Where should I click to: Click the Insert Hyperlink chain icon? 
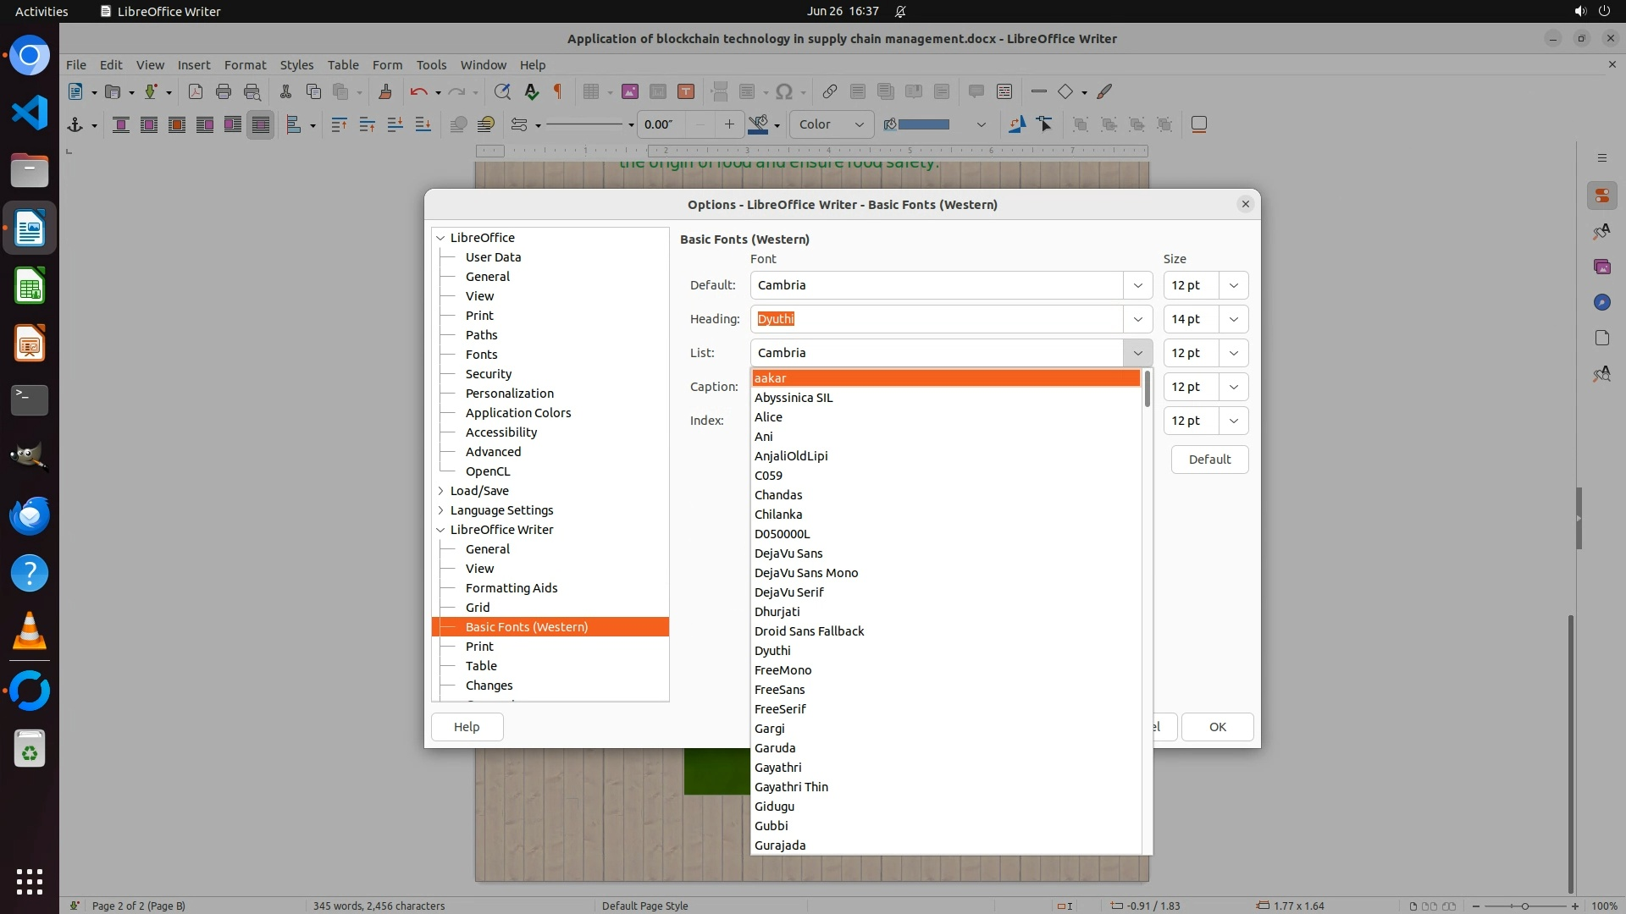coord(830,91)
